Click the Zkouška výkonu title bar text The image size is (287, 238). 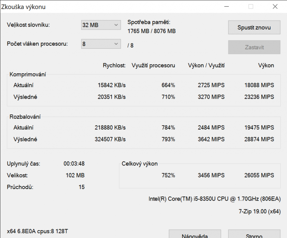pos(24,7)
